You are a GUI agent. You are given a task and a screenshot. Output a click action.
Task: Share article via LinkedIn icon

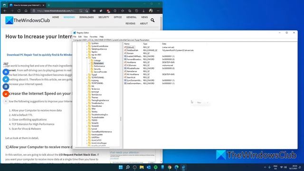click(x=6, y=86)
